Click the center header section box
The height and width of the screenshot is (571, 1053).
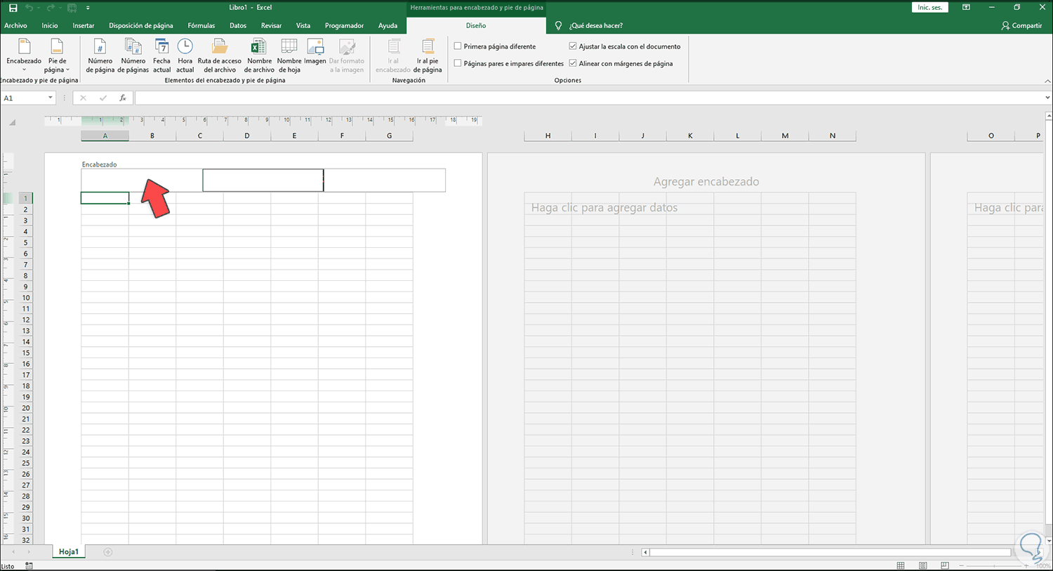tap(263, 181)
